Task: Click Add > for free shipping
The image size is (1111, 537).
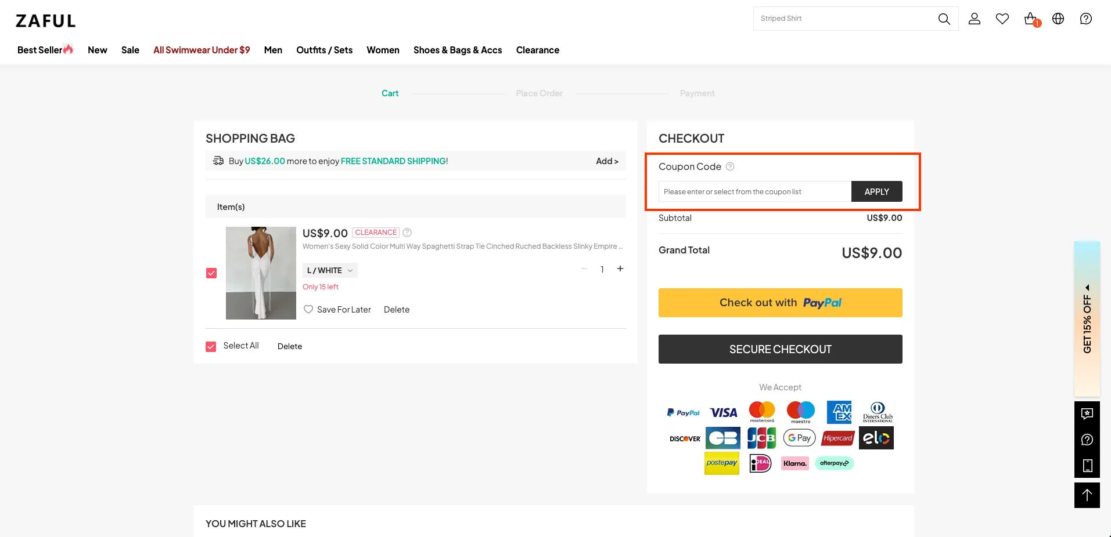Action: coord(607,161)
